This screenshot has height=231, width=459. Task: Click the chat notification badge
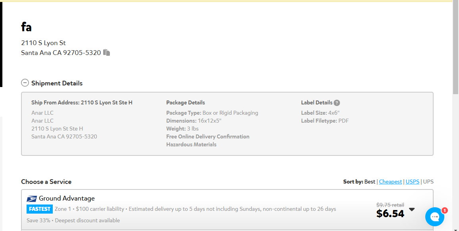(x=444, y=210)
